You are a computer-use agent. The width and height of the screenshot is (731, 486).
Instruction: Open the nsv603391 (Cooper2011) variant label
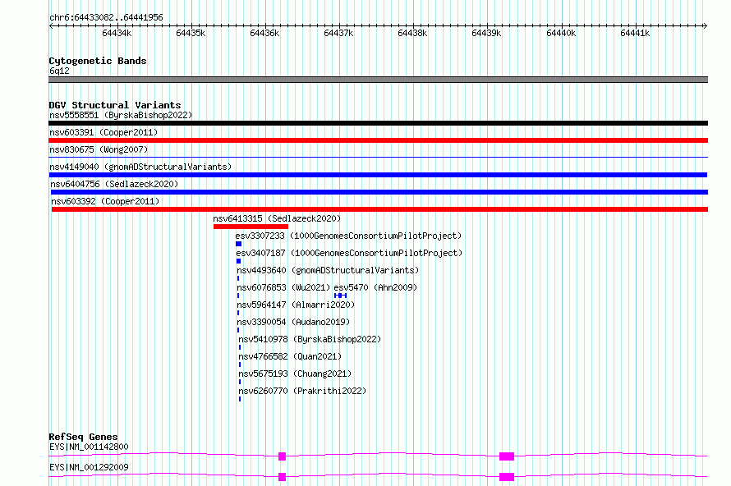(x=103, y=132)
